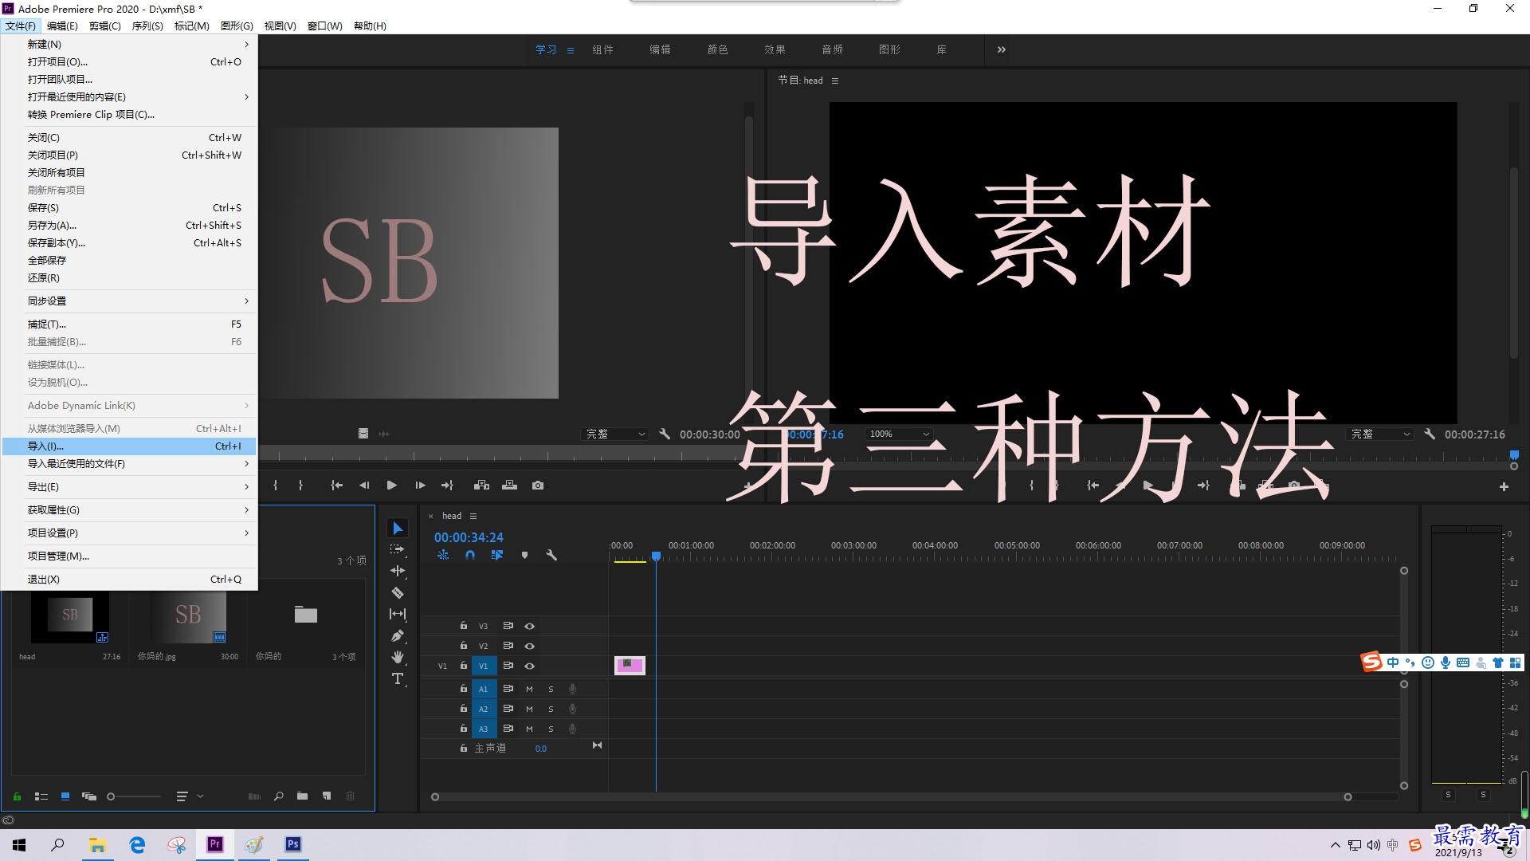This screenshot has height=861, width=1530.
Task: Select the Type tool
Action: point(398,678)
